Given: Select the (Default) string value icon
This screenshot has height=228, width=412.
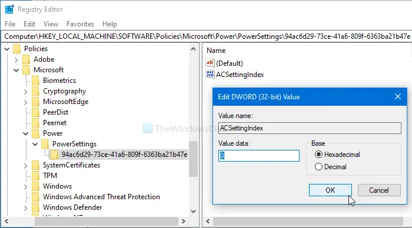Looking at the screenshot, I should pos(210,63).
